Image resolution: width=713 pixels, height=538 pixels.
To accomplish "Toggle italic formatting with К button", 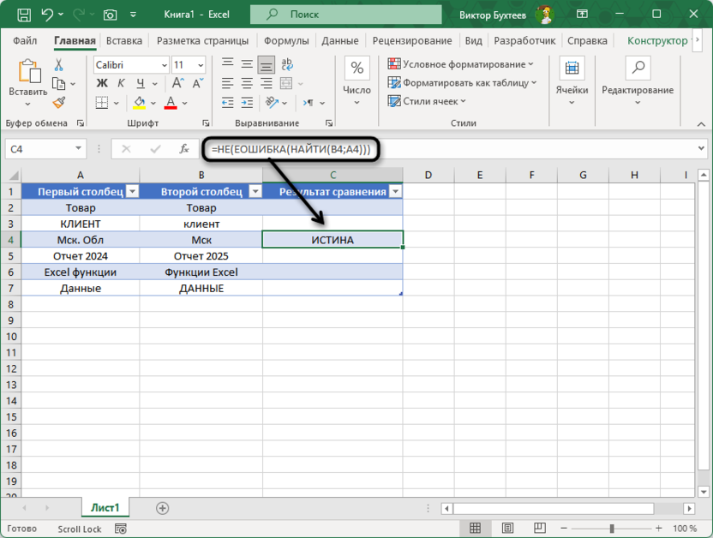I will pyautogui.click(x=121, y=83).
